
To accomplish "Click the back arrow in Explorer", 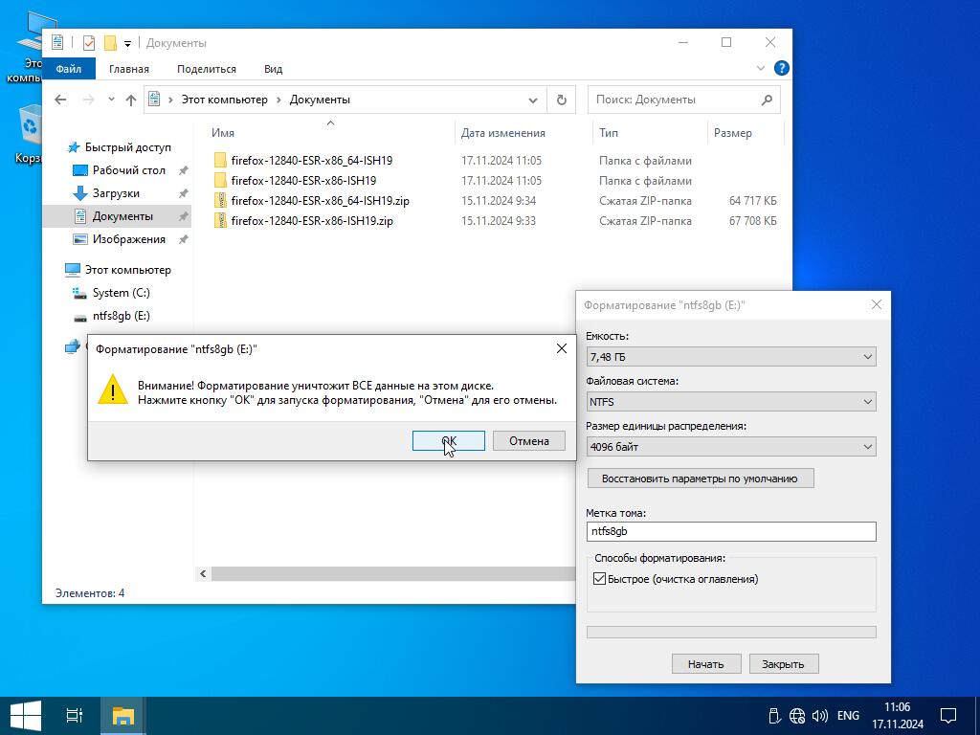I will point(60,100).
